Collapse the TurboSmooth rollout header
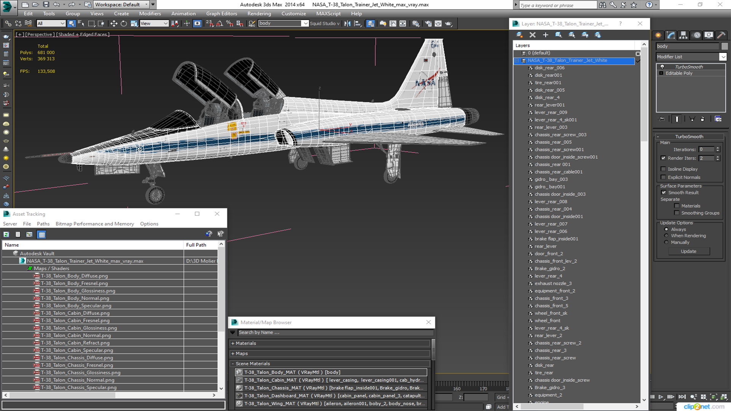Image resolution: width=731 pixels, height=411 pixels. (689, 137)
